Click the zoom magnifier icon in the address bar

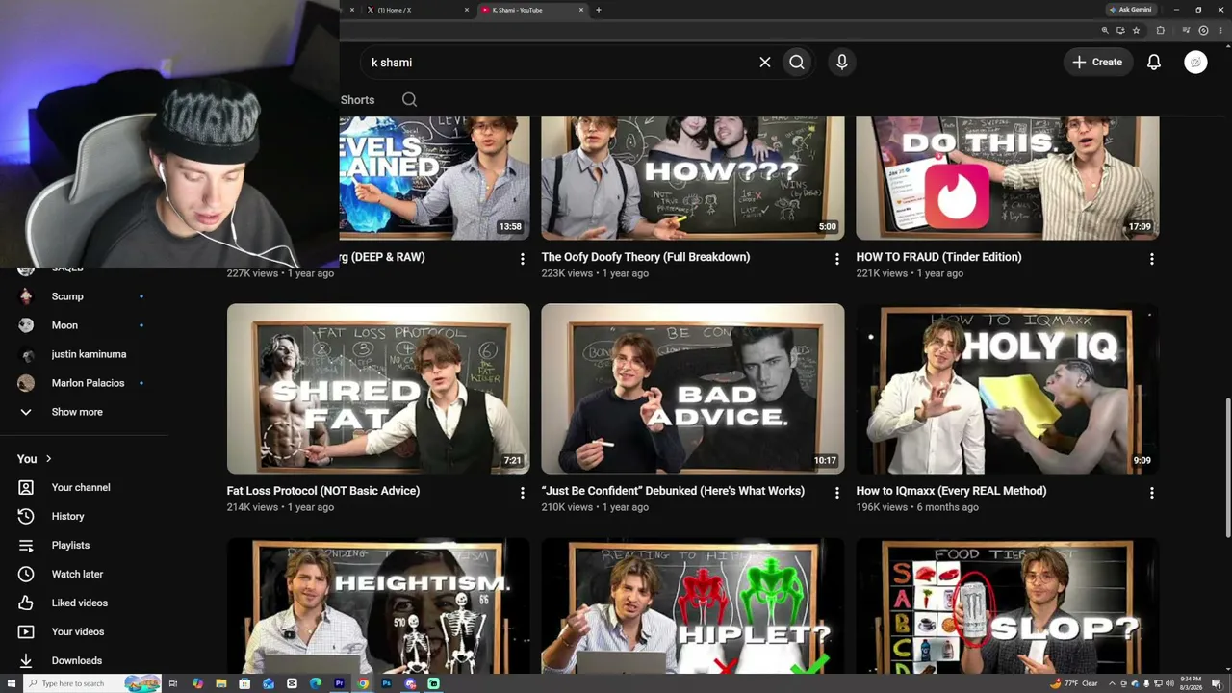(1105, 31)
